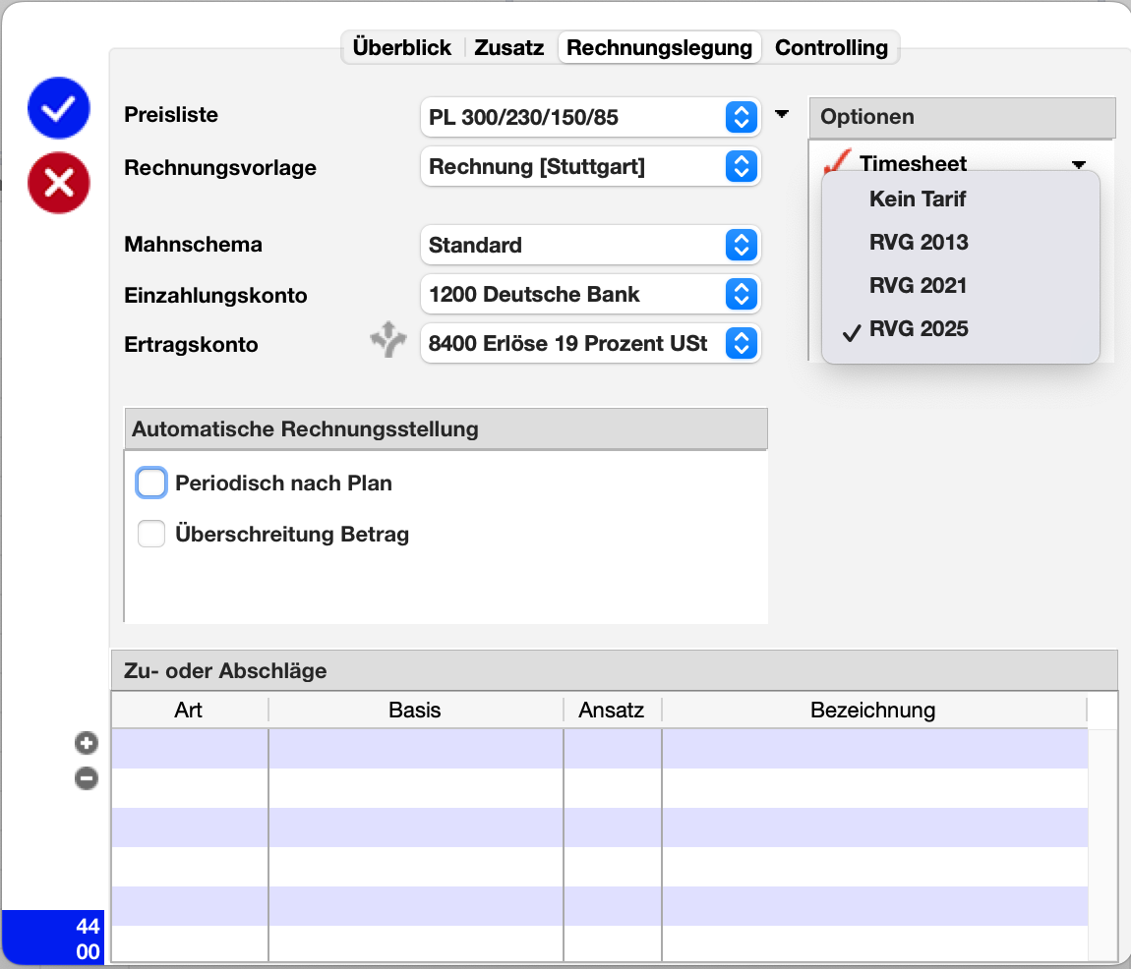Click the split arrows icon beside Ertragskonto

pos(388,340)
